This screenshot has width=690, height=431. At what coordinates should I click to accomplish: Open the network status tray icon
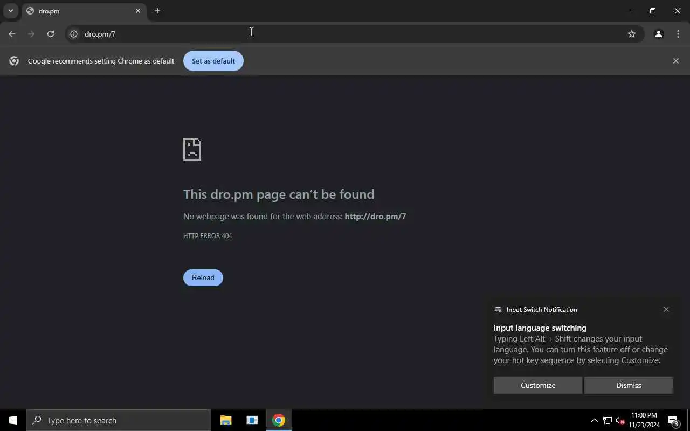pos(608,420)
